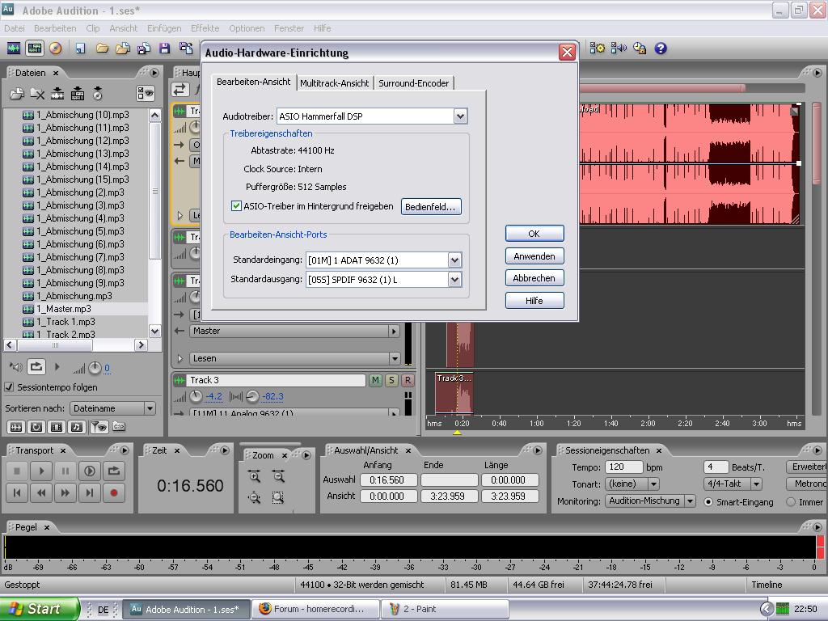Open the Standardausgang dropdown

(454, 279)
